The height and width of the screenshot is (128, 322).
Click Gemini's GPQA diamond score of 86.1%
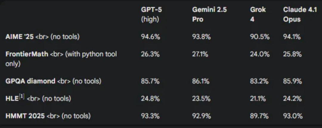click(x=201, y=81)
